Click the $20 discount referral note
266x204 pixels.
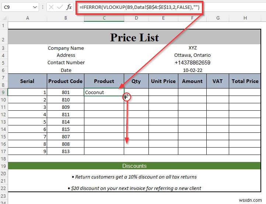tap(134, 188)
